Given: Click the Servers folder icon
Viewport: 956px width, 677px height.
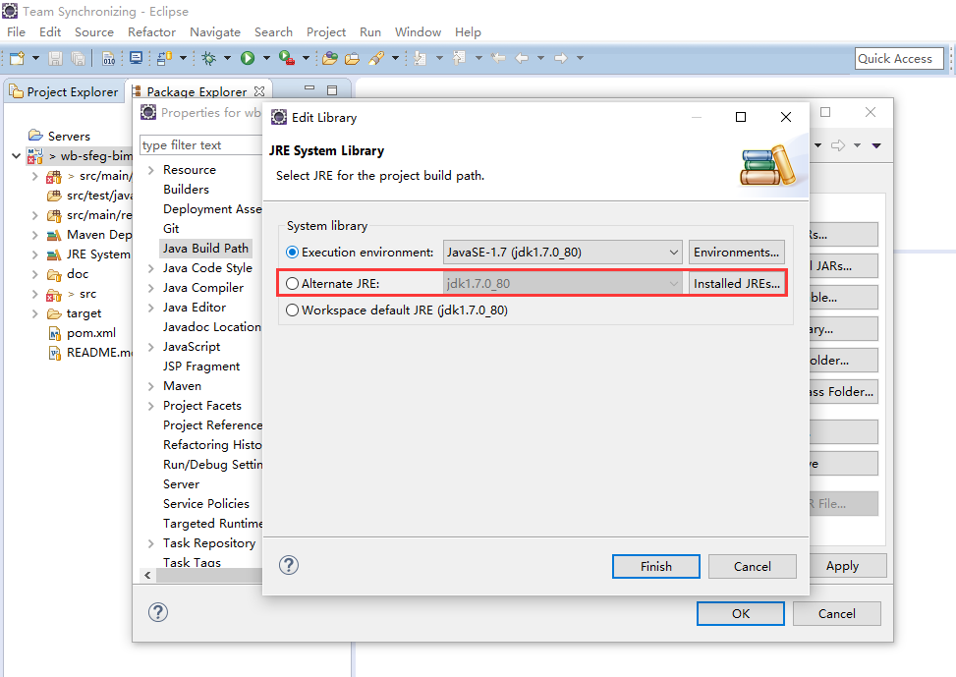Looking at the screenshot, I should [36, 136].
